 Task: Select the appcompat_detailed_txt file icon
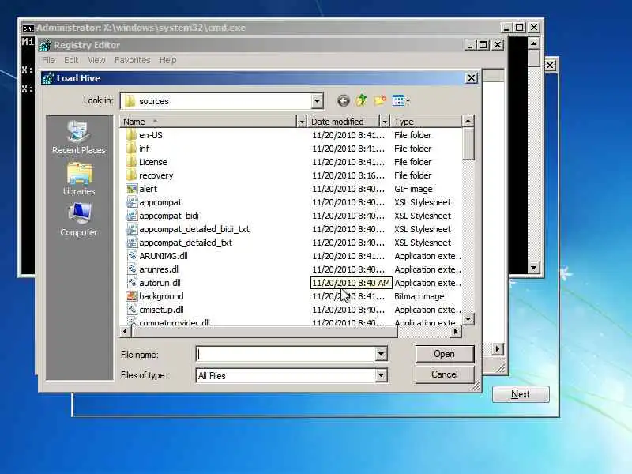click(131, 243)
